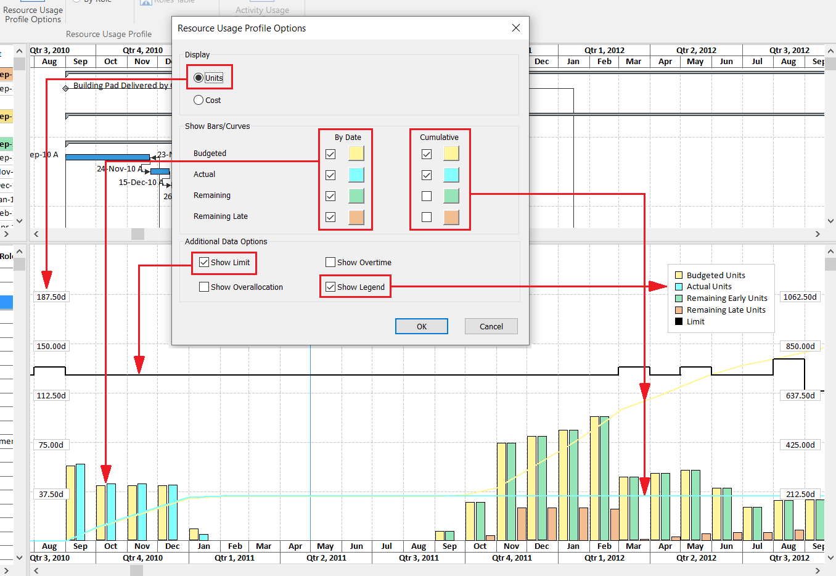Image resolution: width=836 pixels, height=576 pixels.
Task: Enable Show Overtime
Action: pyautogui.click(x=330, y=262)
